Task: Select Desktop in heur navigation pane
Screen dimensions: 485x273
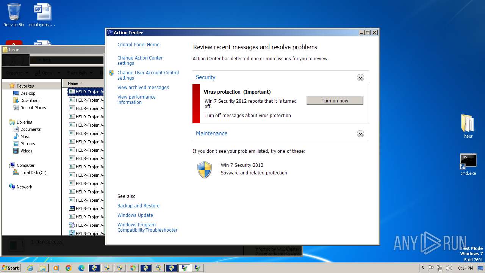Action: 28,93
